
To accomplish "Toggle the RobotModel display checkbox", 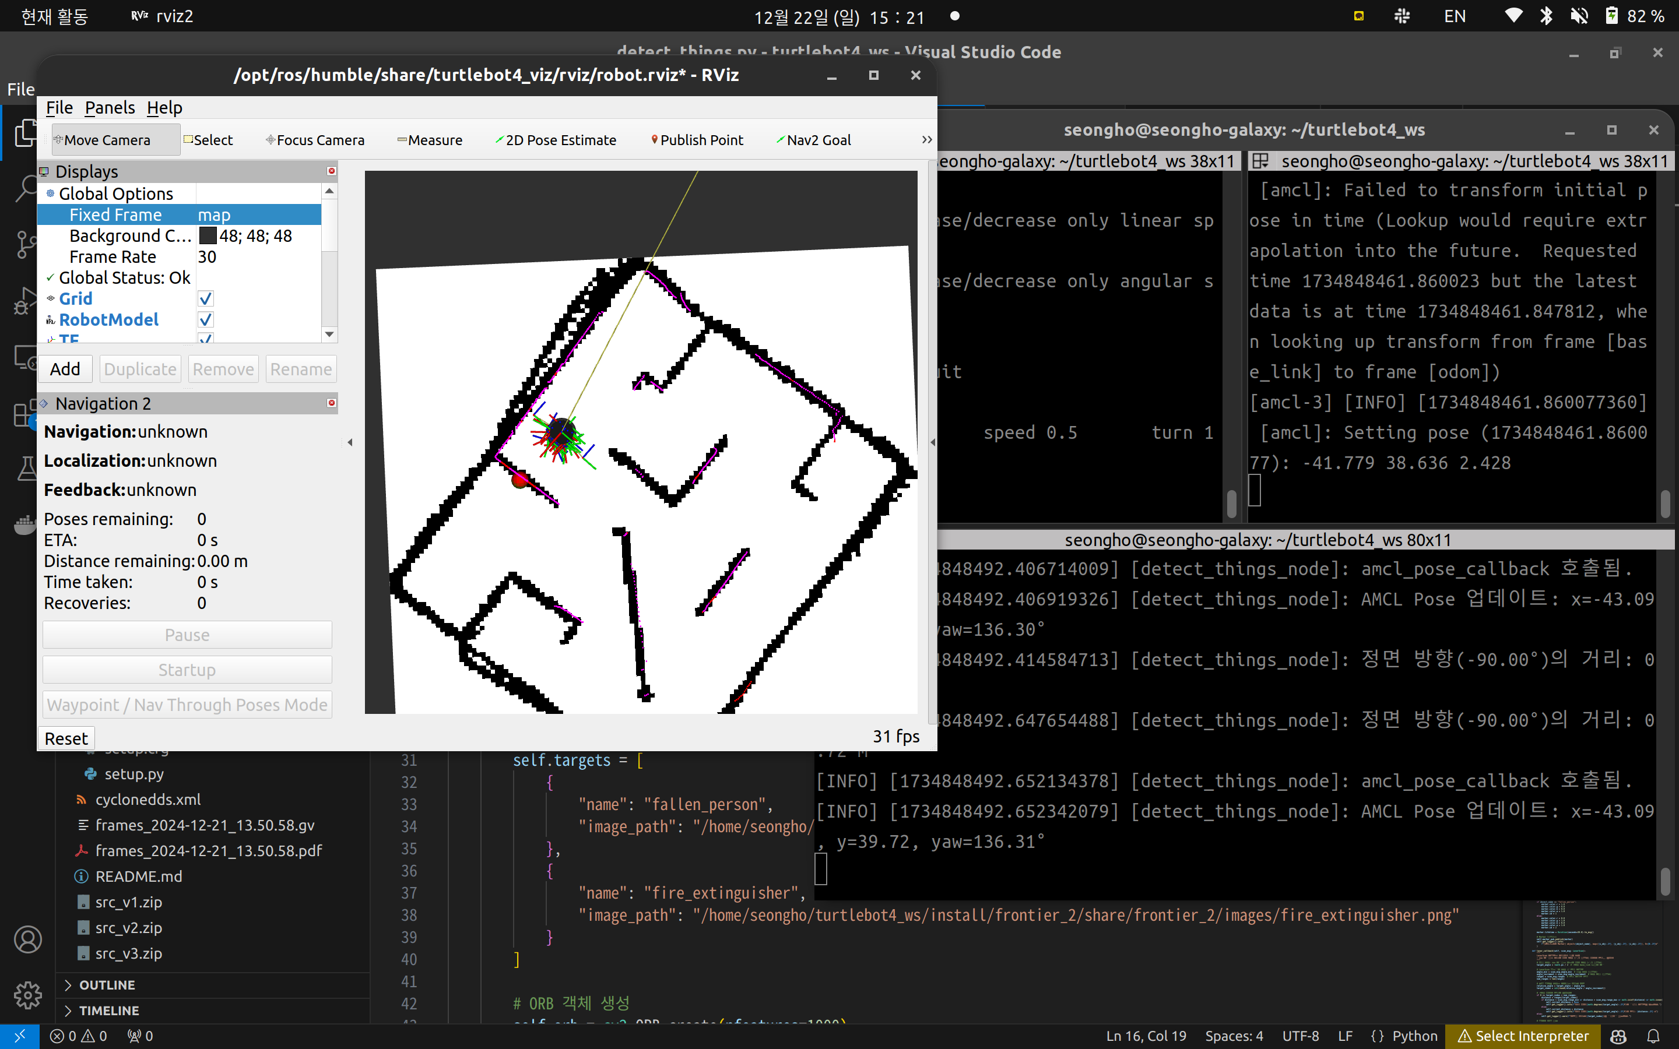I will pyautogui.click(x=205, y=320).
